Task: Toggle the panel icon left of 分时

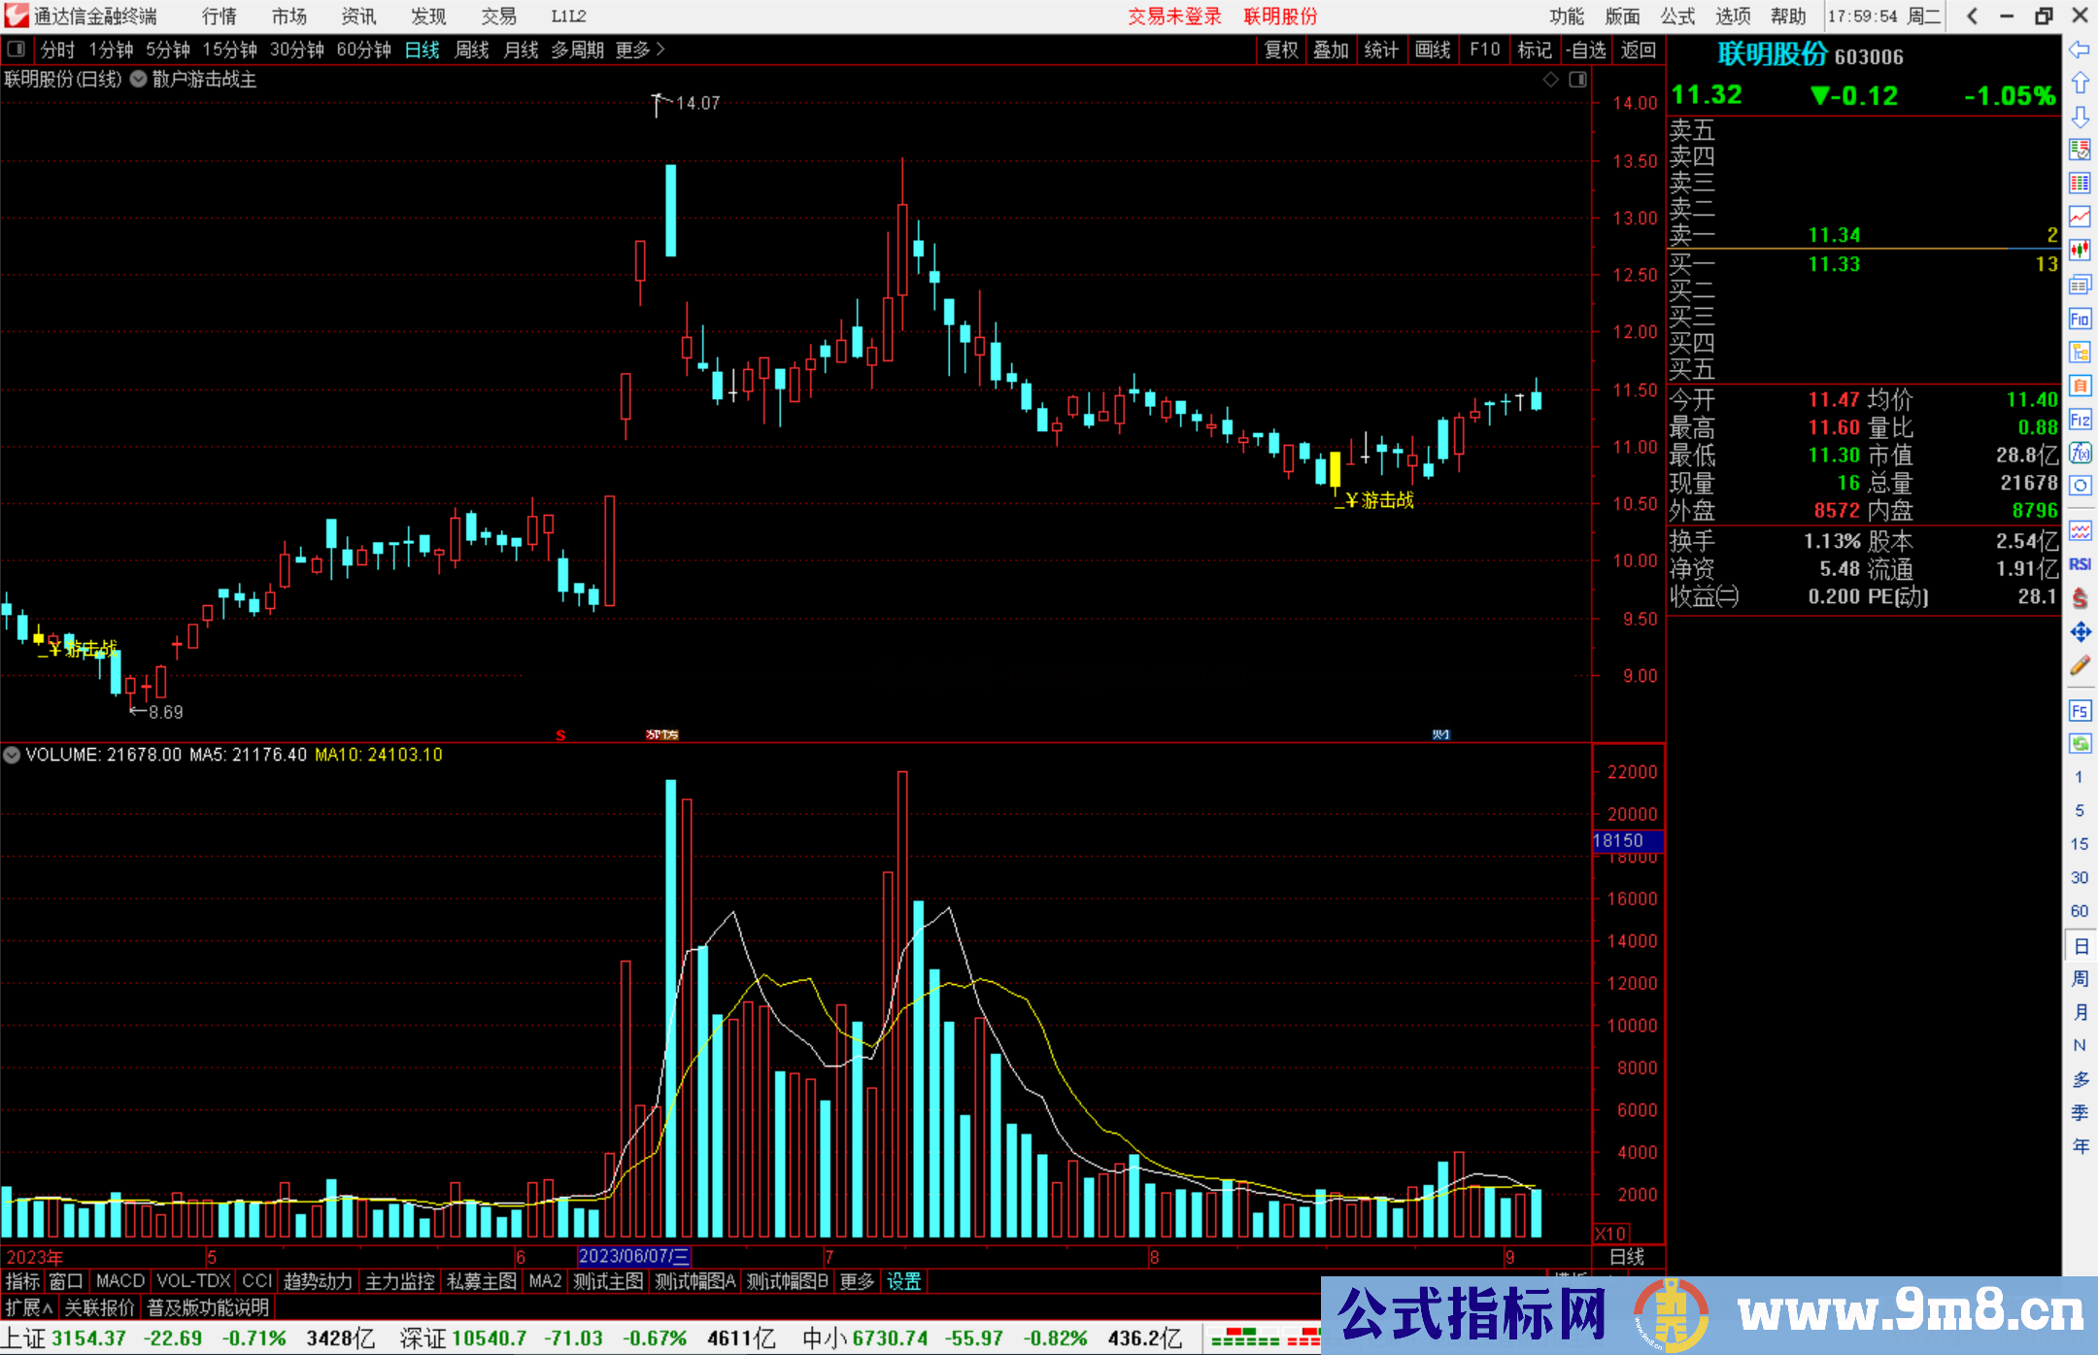Action: (x=17, y=49)
